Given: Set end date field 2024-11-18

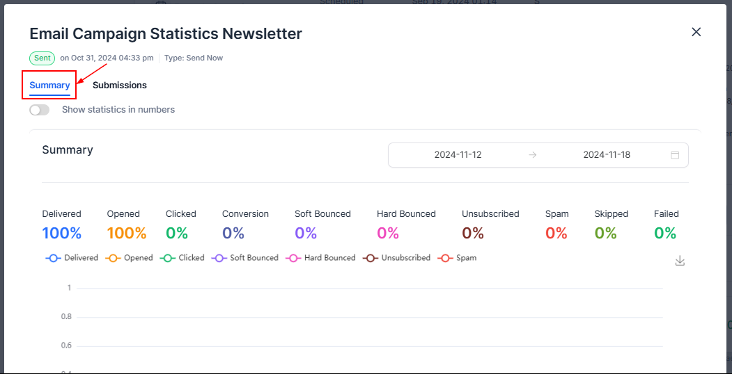Looking at the screenshot, I should pyautogui.click(x=607, y=155).
